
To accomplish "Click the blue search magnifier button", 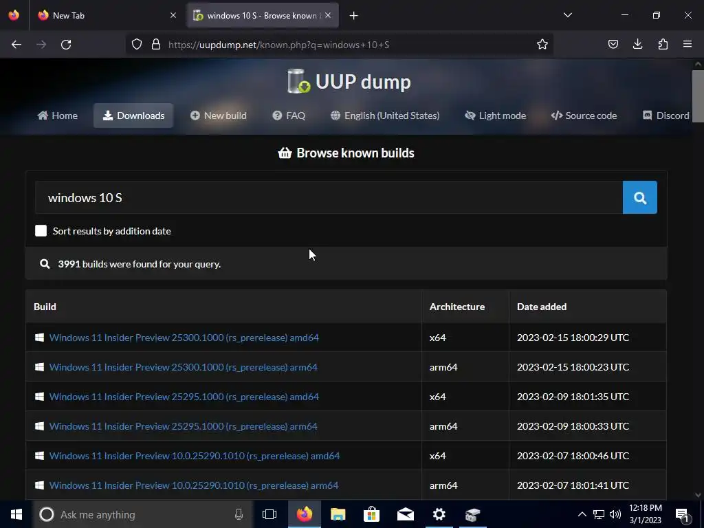I will tap(640, 197).
